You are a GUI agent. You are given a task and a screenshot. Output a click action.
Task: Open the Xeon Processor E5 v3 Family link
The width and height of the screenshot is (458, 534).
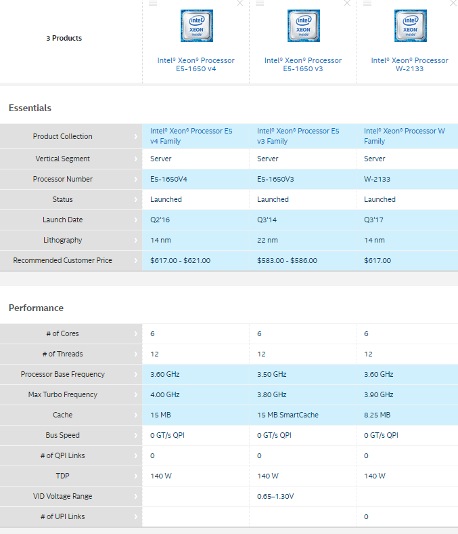[298, 136]
